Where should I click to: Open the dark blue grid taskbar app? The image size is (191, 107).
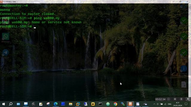click(63, 104)
